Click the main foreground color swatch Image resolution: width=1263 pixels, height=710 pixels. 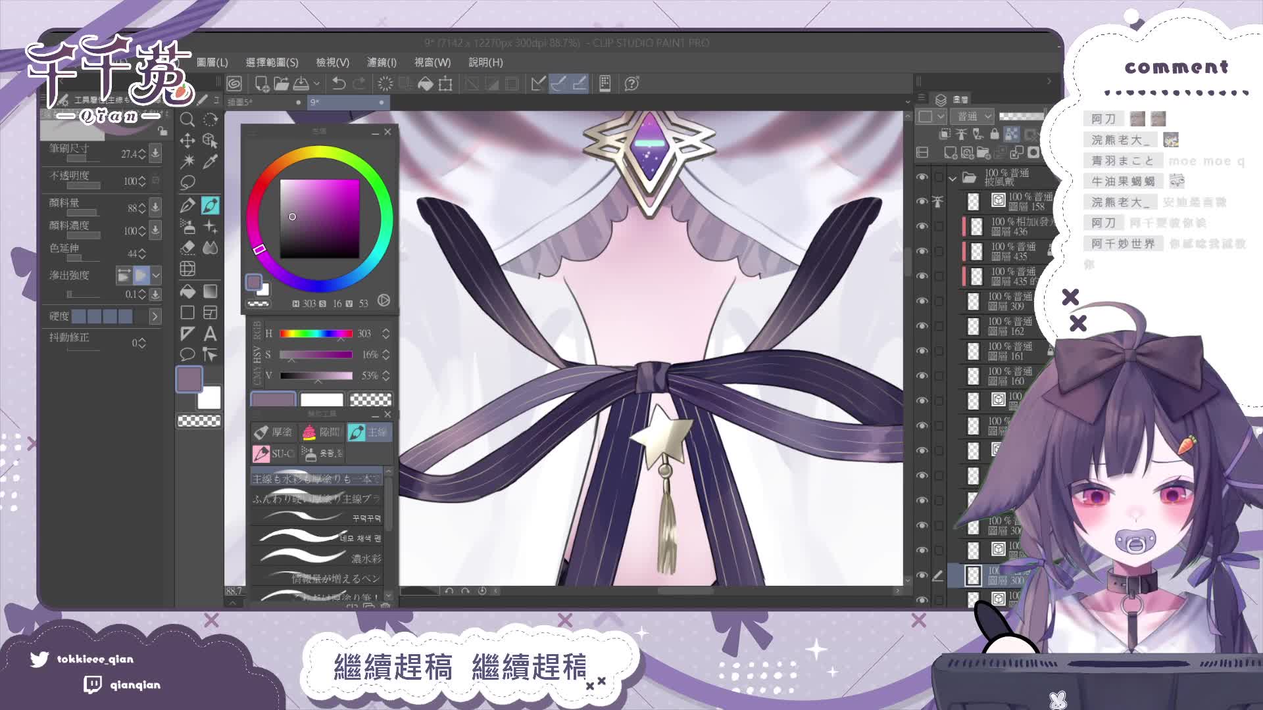tap(189, 379)
